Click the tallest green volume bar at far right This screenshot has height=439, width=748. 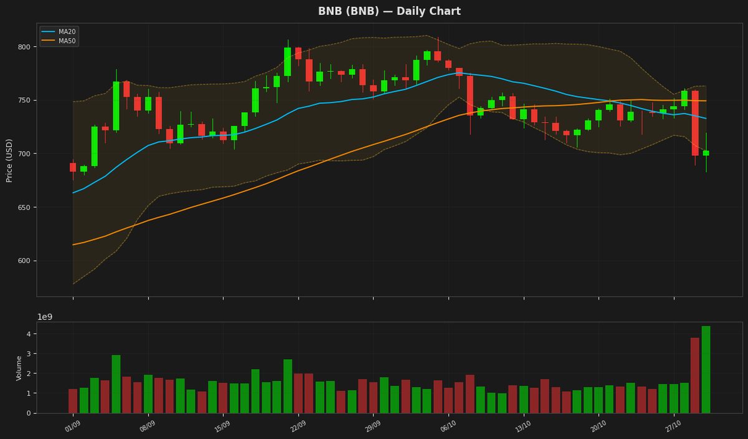pos(706,370)
